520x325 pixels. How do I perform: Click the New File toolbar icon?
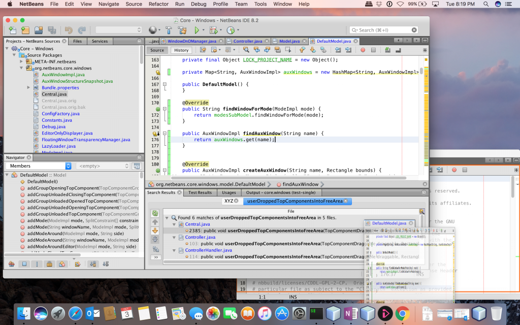12,30
